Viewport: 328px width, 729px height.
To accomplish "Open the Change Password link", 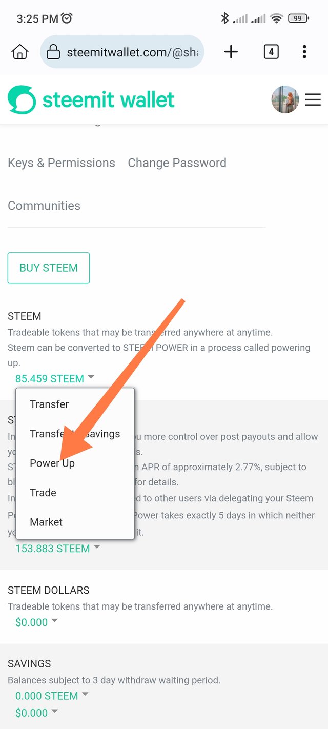I will tap(177, 163).
